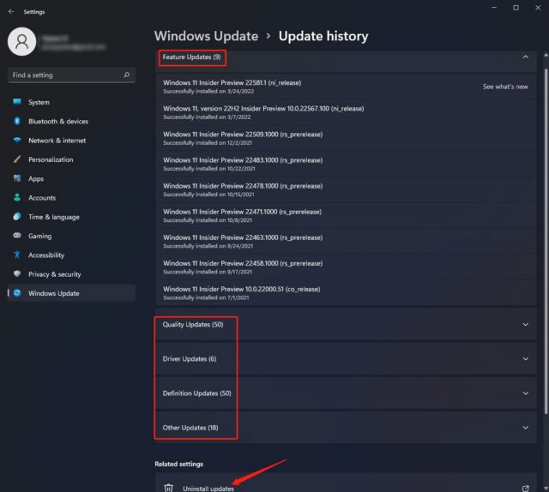This screenshot has width=549, height=492.
Task: Open Accessibility settings
Action: coord(71,255)
